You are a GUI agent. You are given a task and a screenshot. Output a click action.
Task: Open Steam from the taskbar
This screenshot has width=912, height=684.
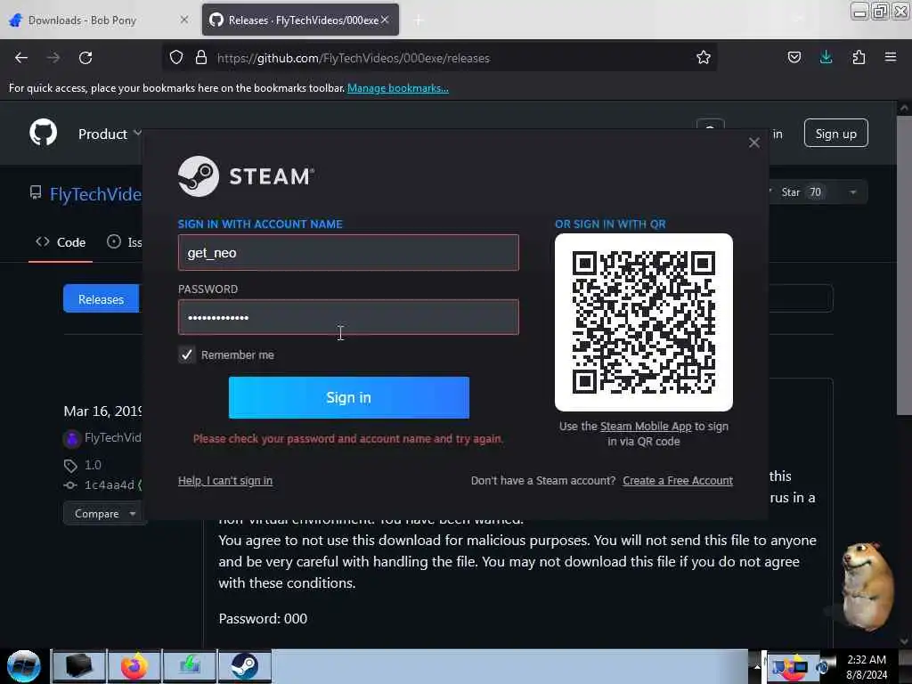coord(244,666)
